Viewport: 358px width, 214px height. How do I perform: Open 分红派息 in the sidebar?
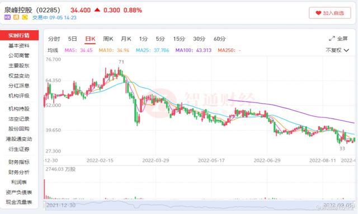coord(19,86)
